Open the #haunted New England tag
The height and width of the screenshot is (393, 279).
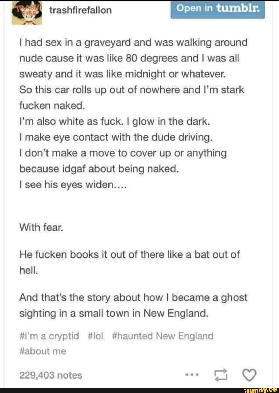tap(163, 336)
